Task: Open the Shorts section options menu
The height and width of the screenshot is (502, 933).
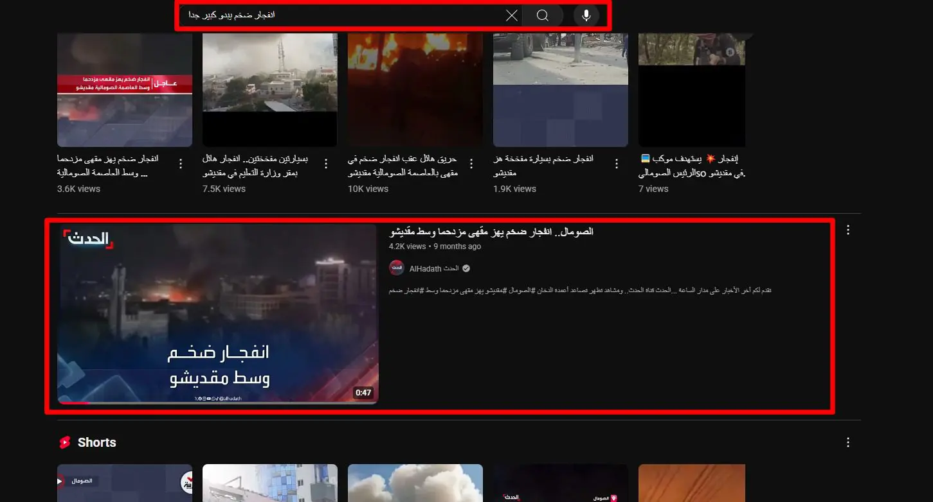Action: click(848, 442)
